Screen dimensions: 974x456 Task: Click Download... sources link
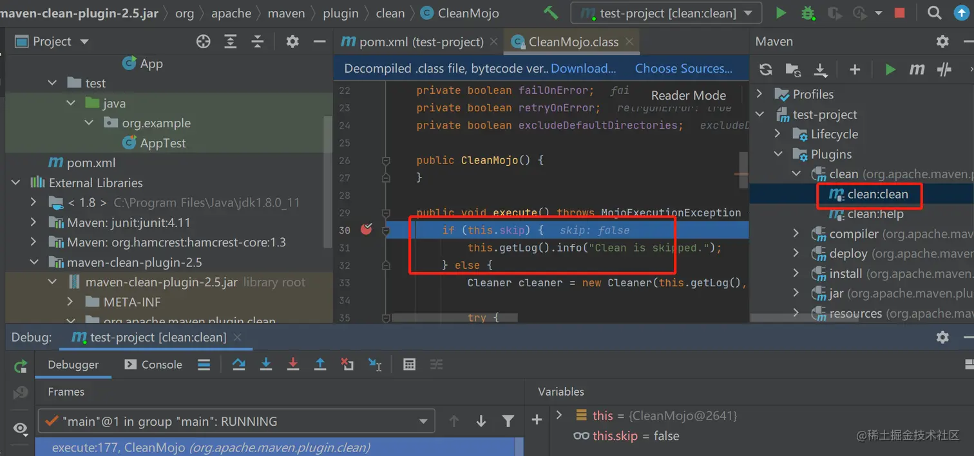click(x=584, y=68)
